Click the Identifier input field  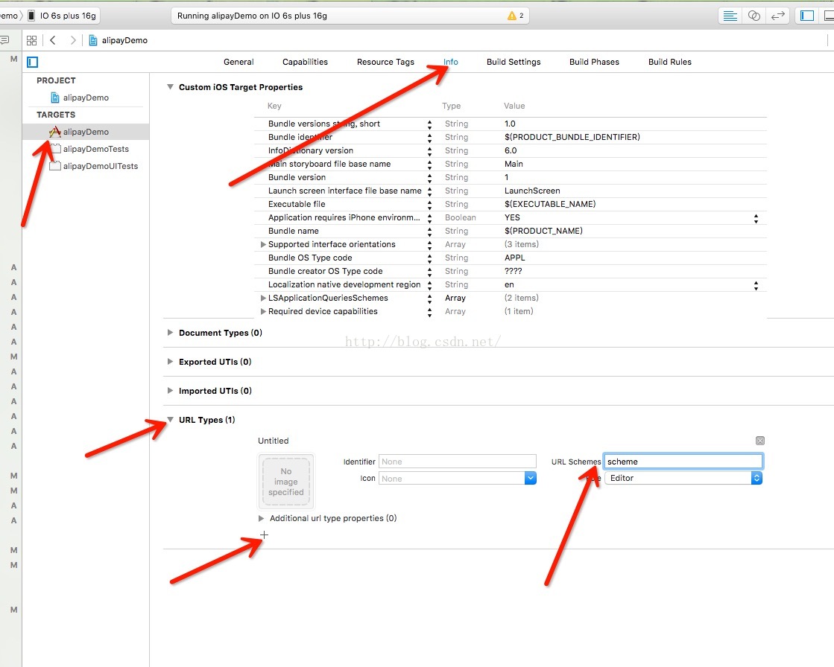coord(458,462)
